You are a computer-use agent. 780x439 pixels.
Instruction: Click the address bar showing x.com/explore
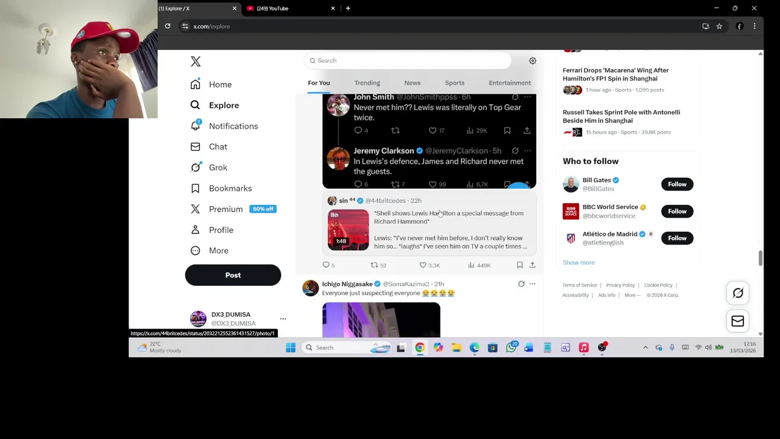(x=439, y=26)
